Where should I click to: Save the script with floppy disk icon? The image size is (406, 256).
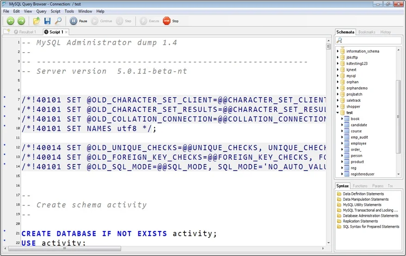coord(47,21)
